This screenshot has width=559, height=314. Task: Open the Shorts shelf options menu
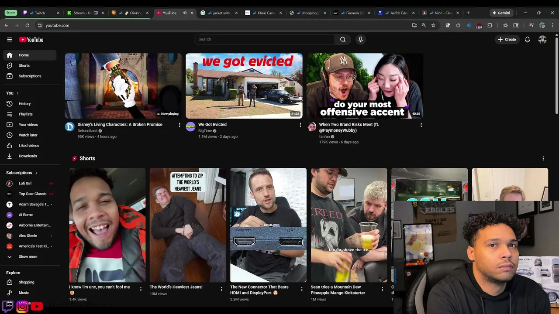coord(543,158)
